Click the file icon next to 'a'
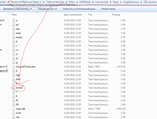157x119 pixels. point(13,20)
